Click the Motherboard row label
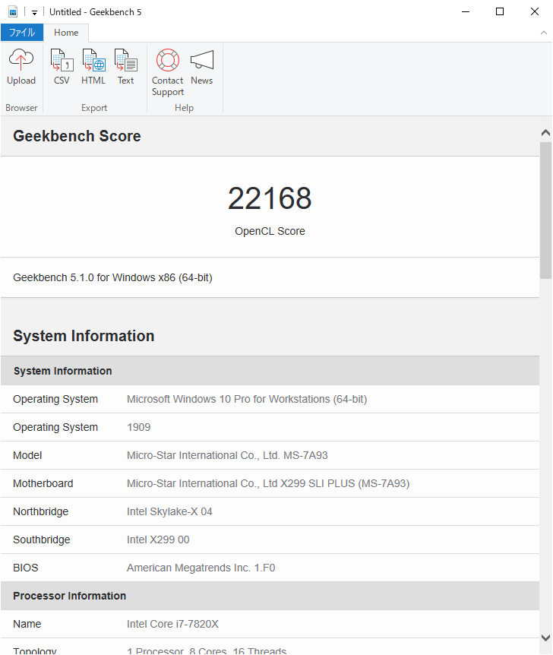Screen dimensions: 553x655 [x=43, y=483]
